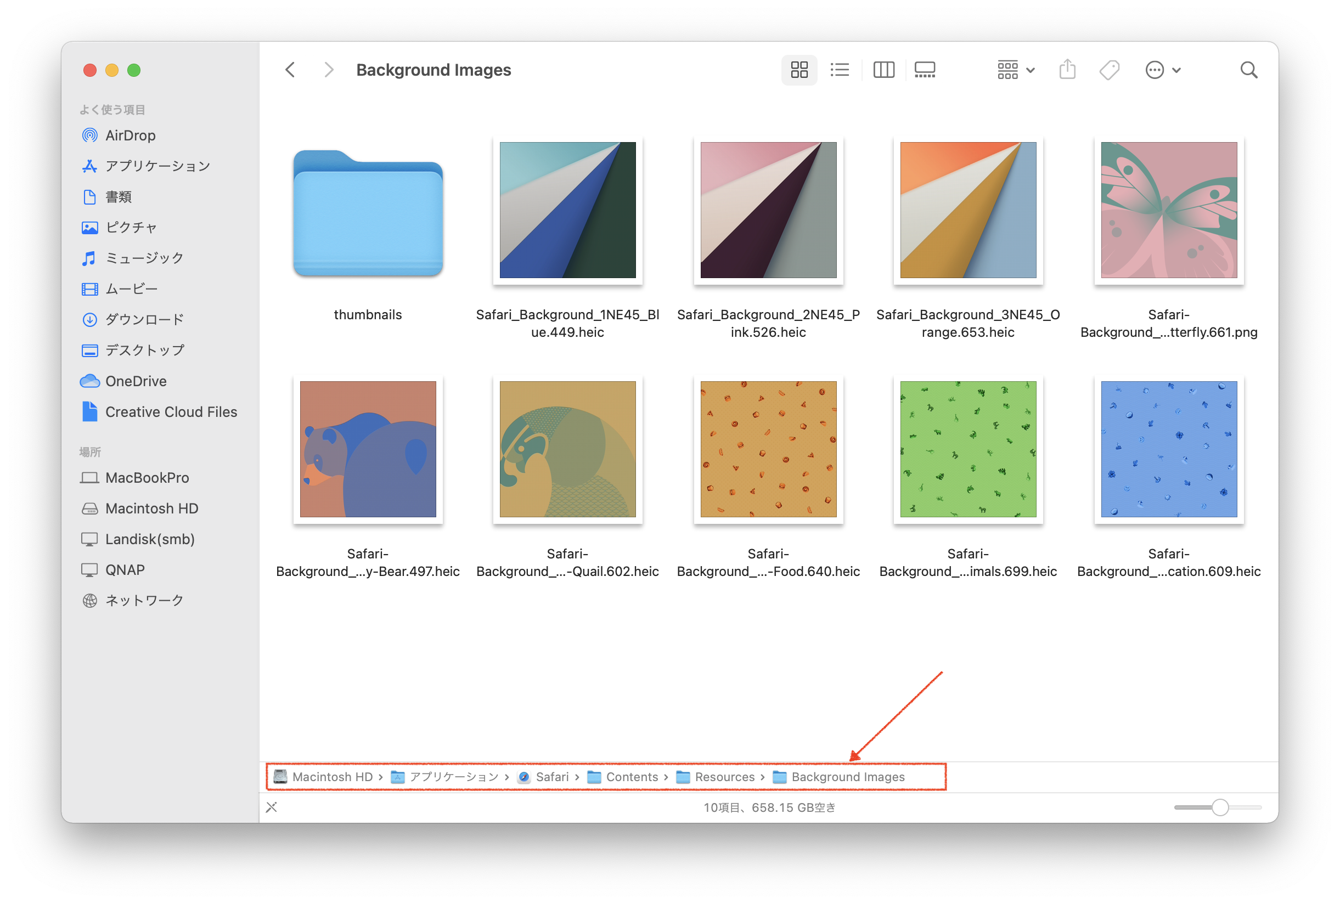Screen dimensions: 1340x904
Task: Select Macintosh HD in the sidebar
Action: pyautogui.click(x=151, y=508)
